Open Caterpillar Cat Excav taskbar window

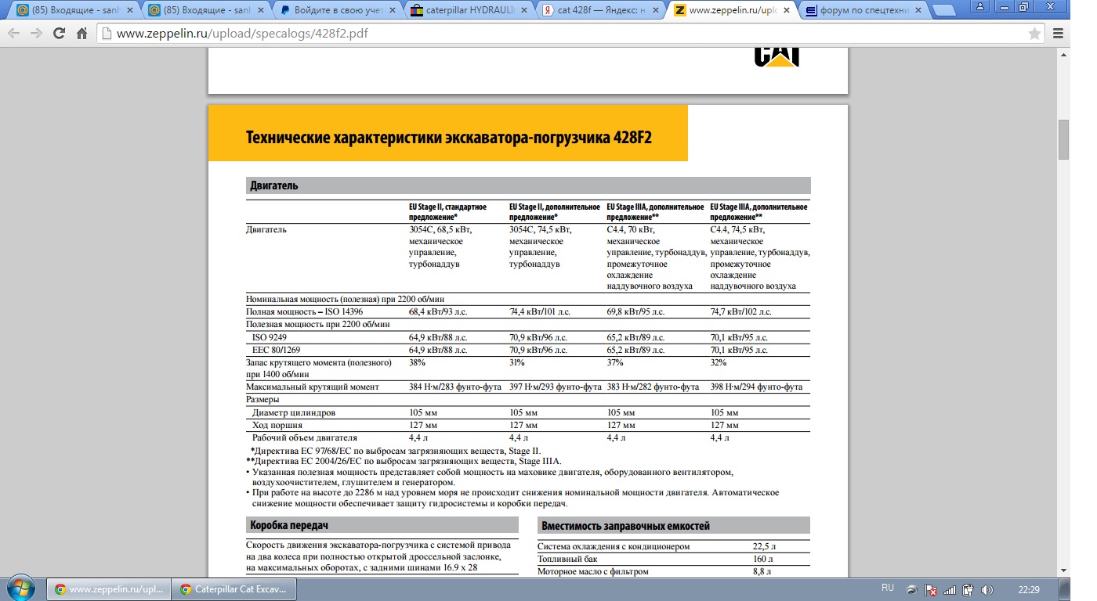pyautogui.click(x=234, y=588)
